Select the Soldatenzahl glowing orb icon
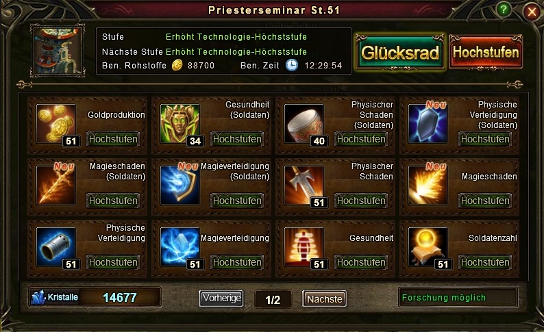 [x=428, y=246]
